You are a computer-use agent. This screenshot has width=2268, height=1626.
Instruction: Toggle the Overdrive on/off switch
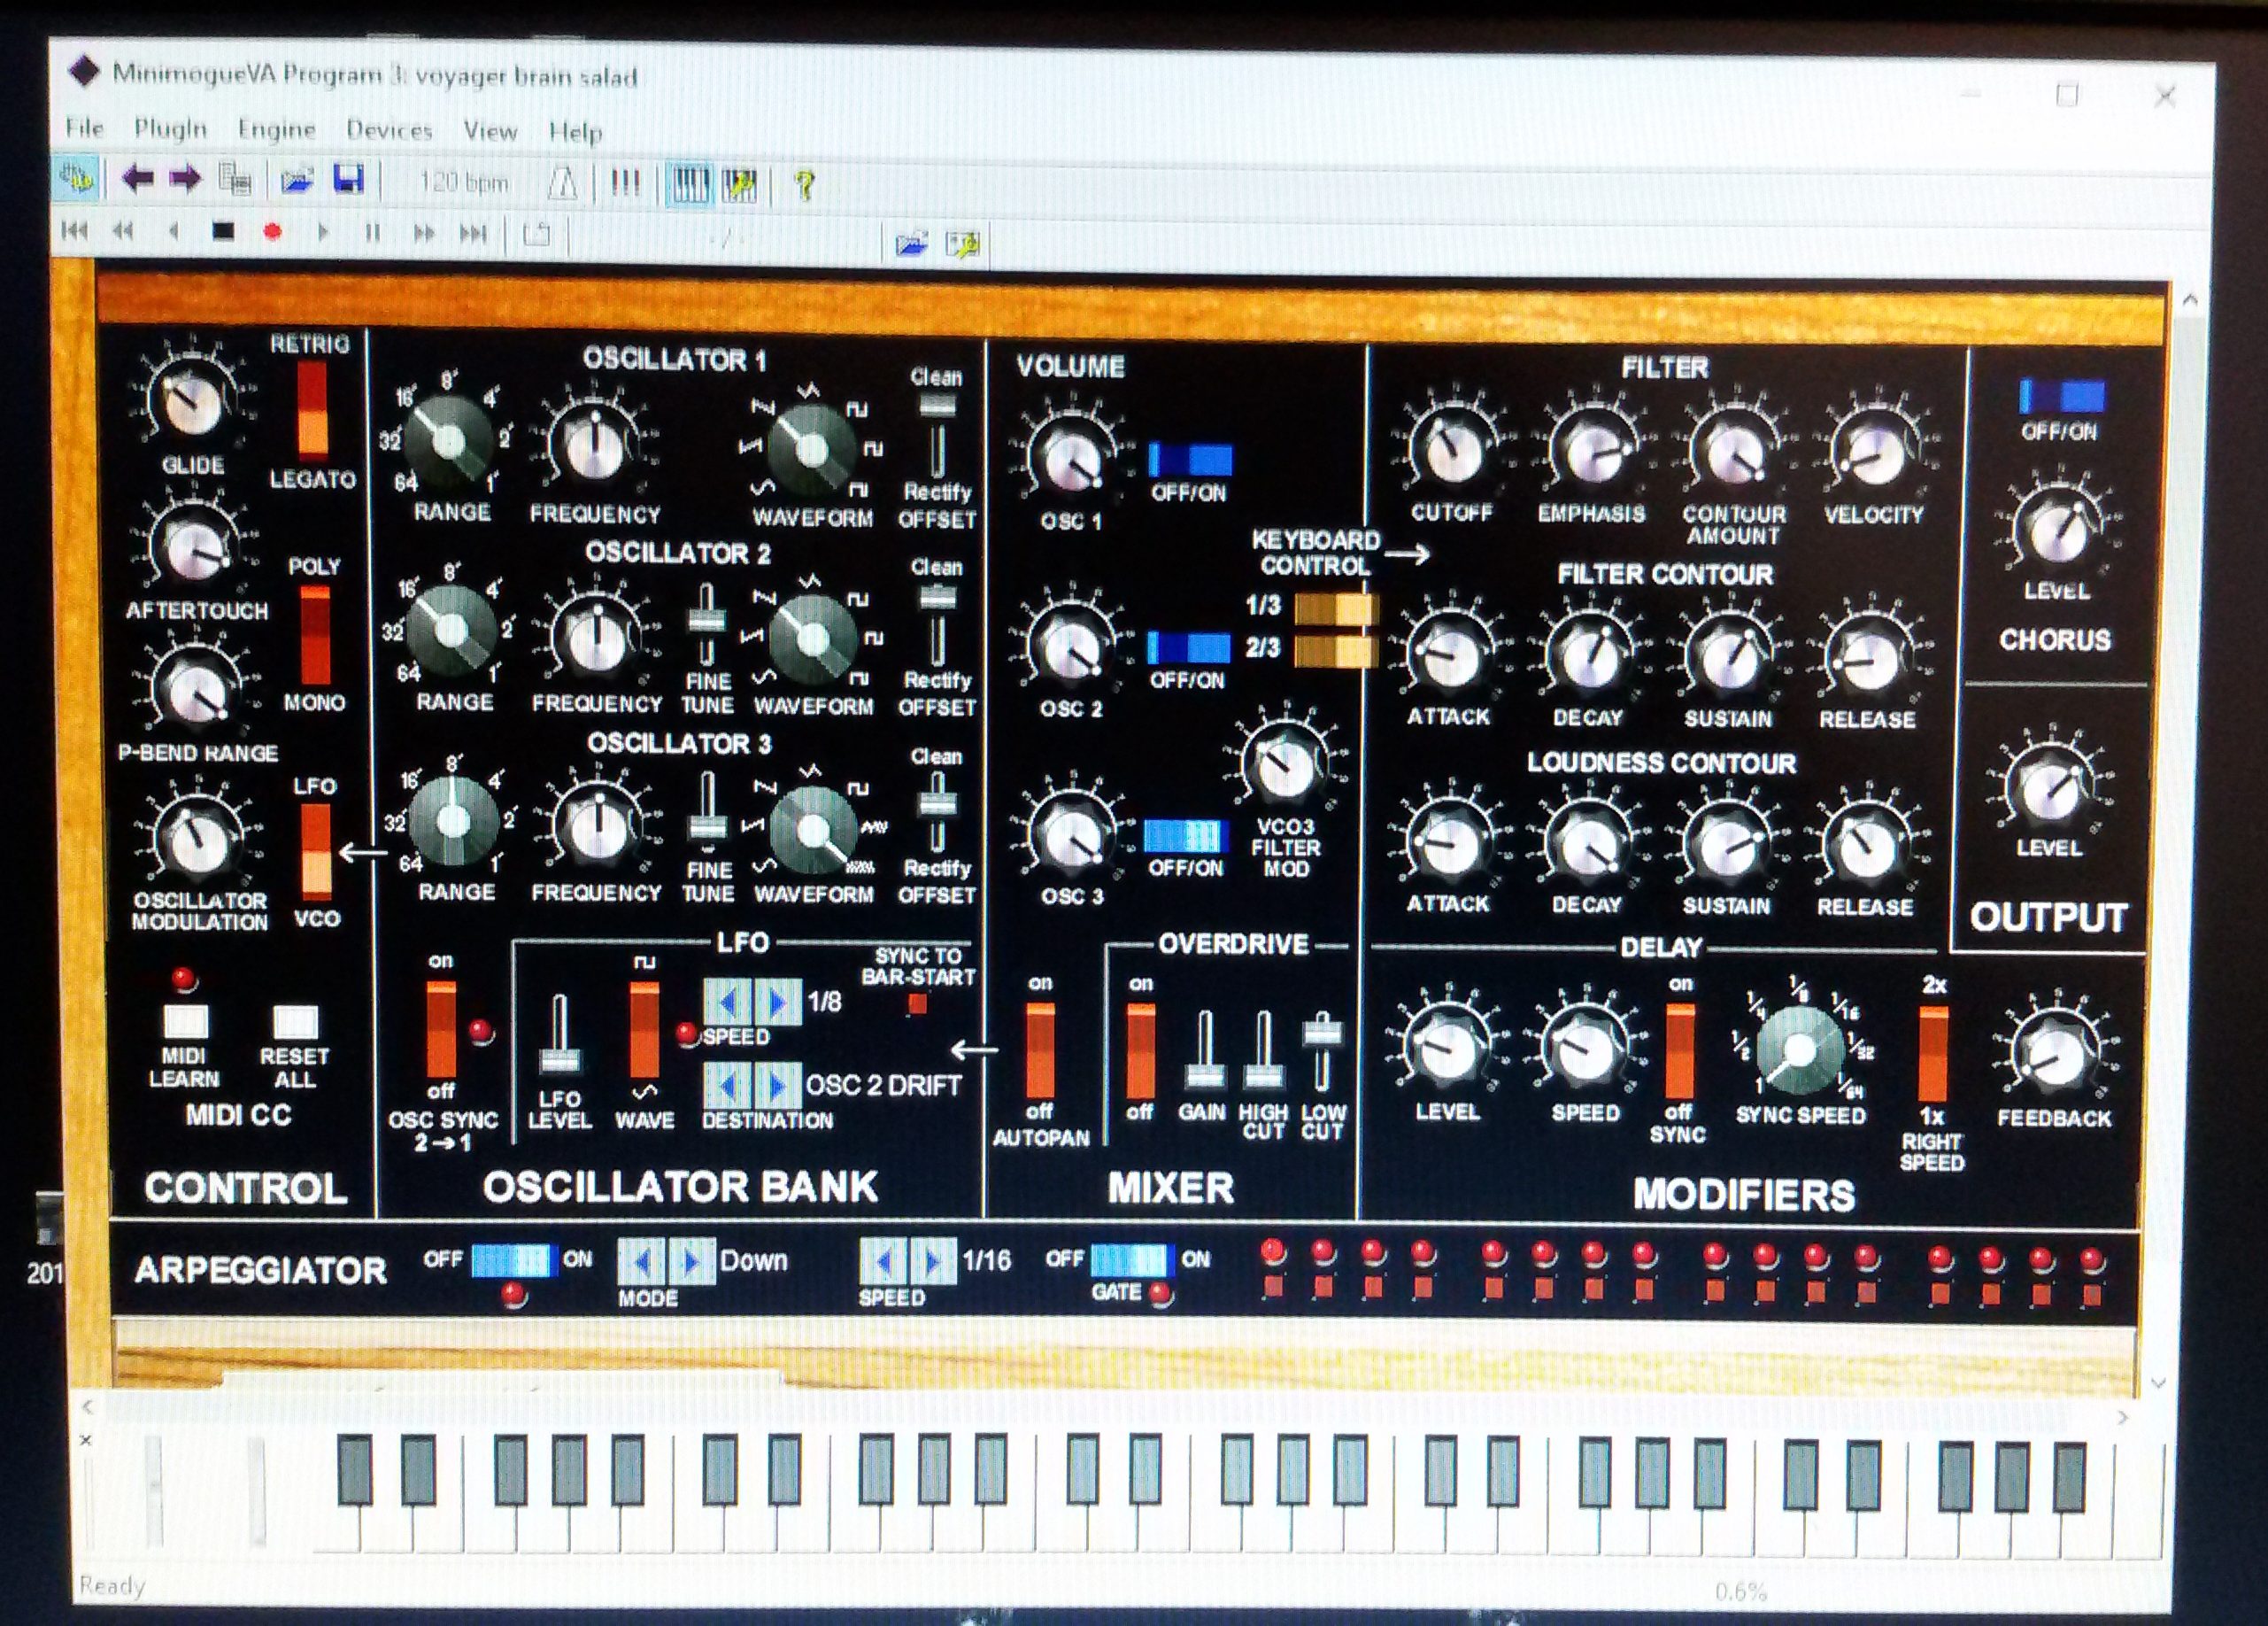coord(1140,1050)
